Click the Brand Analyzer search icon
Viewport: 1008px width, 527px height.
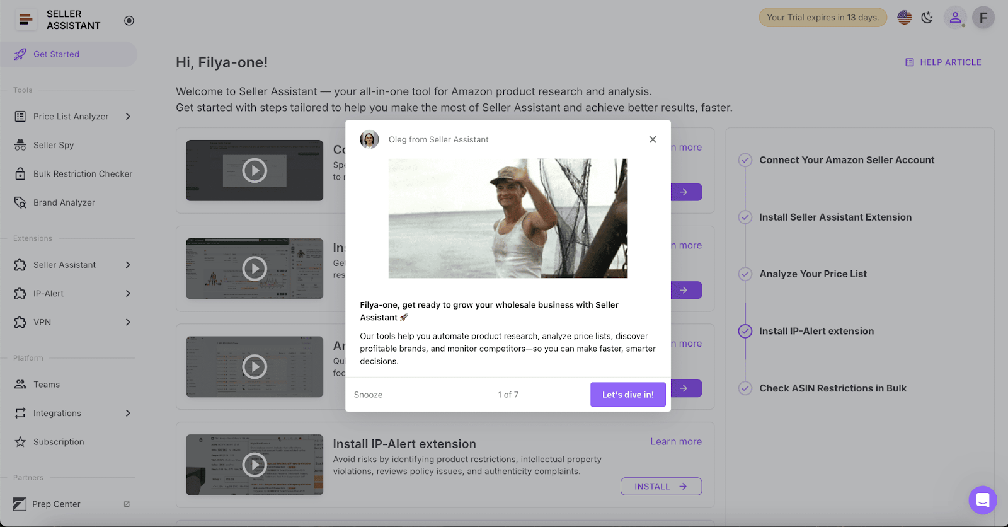coord(20,202)
